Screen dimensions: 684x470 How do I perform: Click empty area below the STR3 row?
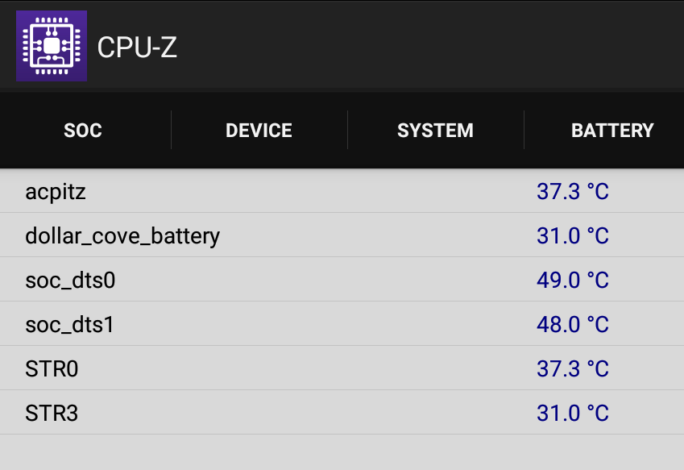(342, 452)
